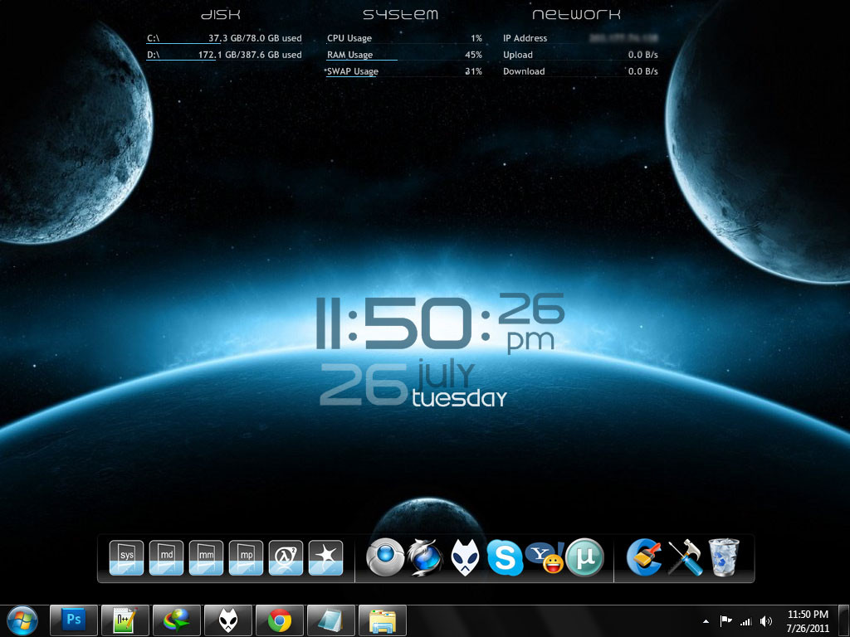Launch Yahoo Messenger from the dock
Image resolution: width=850 pixels, height=637 pixels.
pos(545,557)
